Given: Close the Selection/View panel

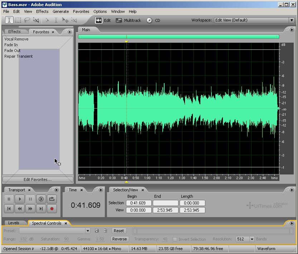Looking at the screenshot, I should click(142, 190).
